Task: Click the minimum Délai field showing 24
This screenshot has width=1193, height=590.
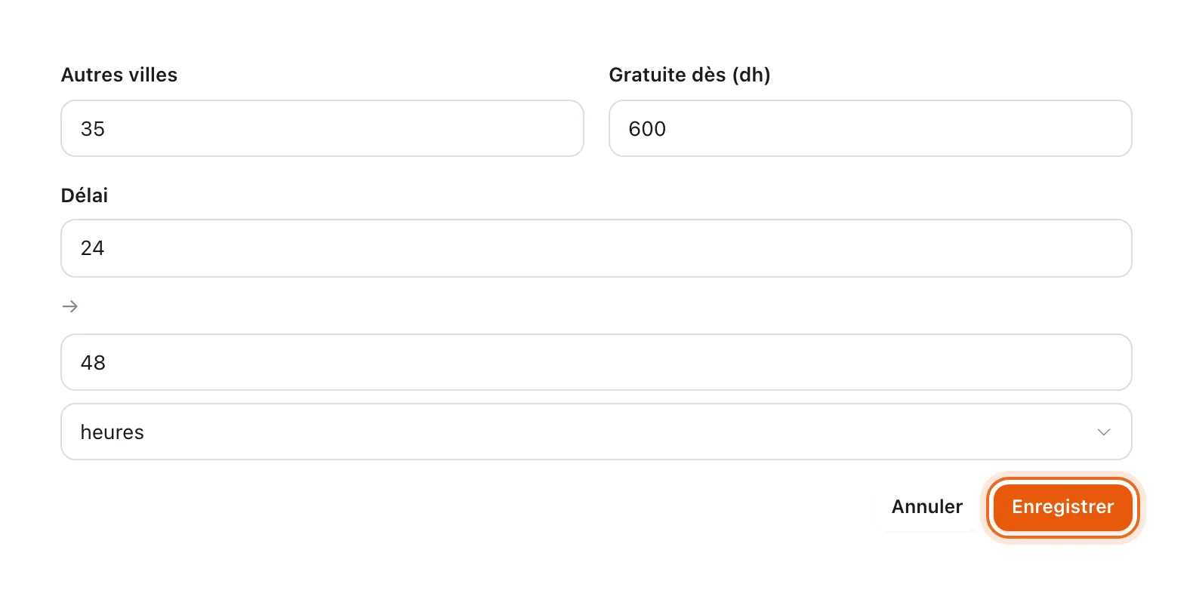Action: click(x=596, y=248)
